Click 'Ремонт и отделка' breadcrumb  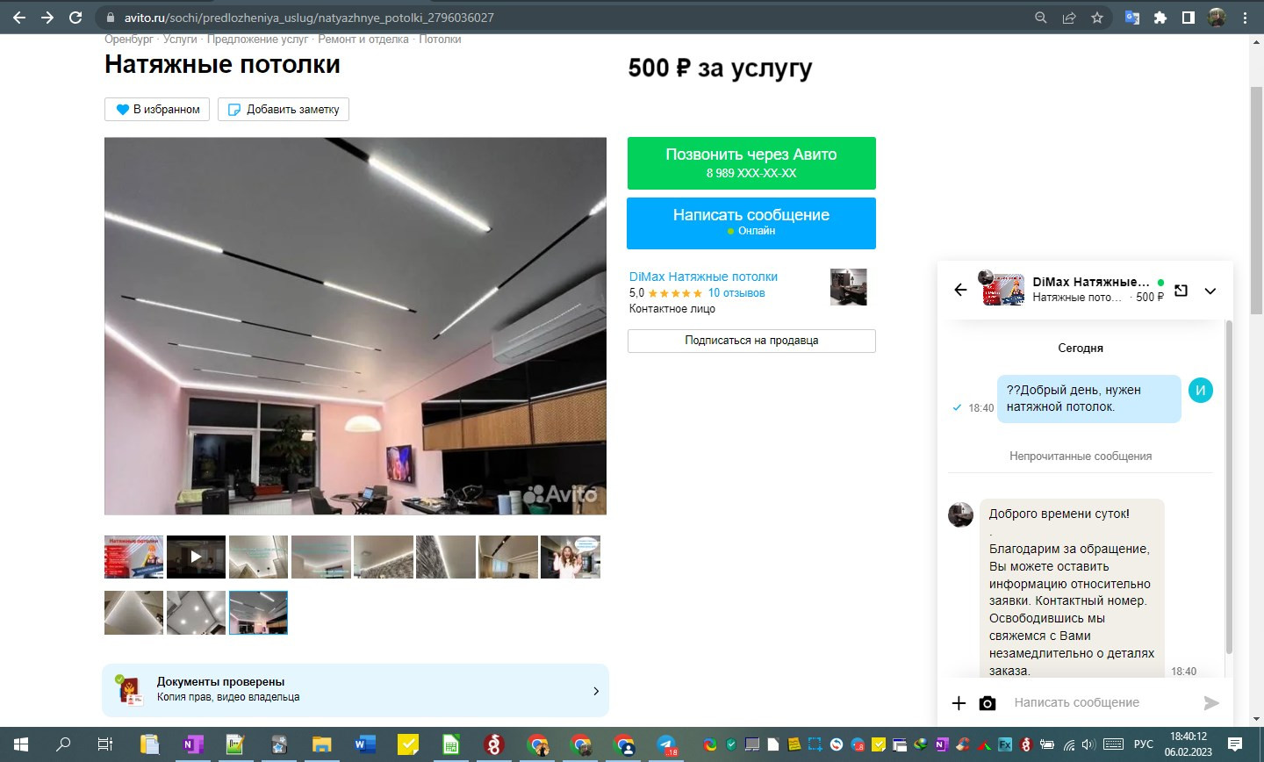[363, 40]
